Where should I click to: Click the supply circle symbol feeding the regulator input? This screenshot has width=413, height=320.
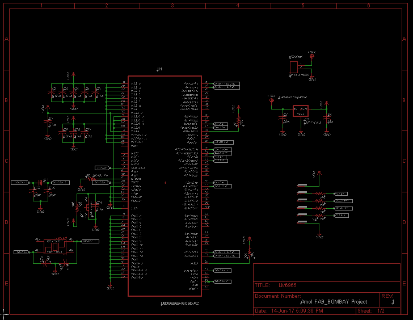272,100
